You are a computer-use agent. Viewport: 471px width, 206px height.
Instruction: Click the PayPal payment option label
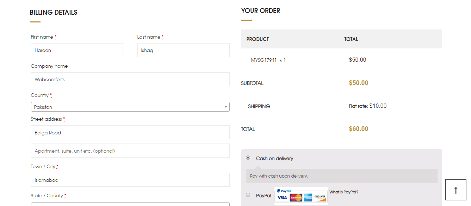pos(264,195)
